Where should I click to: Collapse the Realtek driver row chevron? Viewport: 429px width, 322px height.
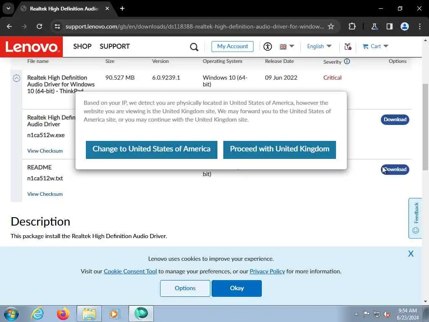[16, 78]
